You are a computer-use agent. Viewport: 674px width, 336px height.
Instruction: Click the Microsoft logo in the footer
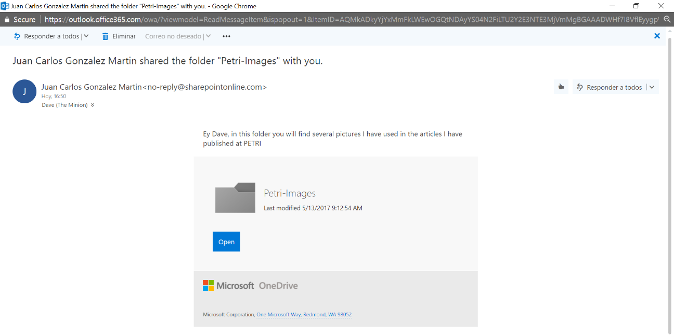[208, 285]
